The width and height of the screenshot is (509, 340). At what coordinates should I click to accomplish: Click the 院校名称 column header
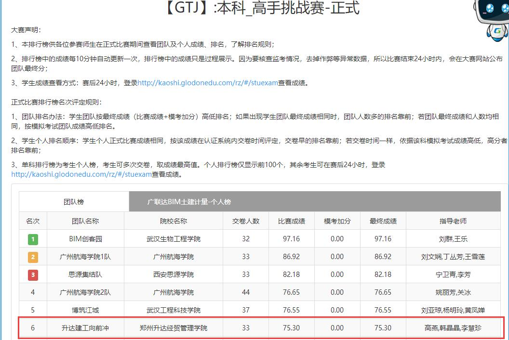click(174, 221)
